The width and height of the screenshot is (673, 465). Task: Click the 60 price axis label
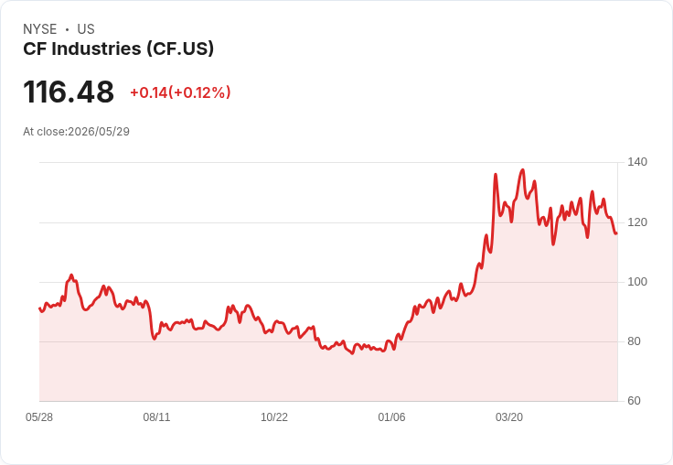click(634, 401)
